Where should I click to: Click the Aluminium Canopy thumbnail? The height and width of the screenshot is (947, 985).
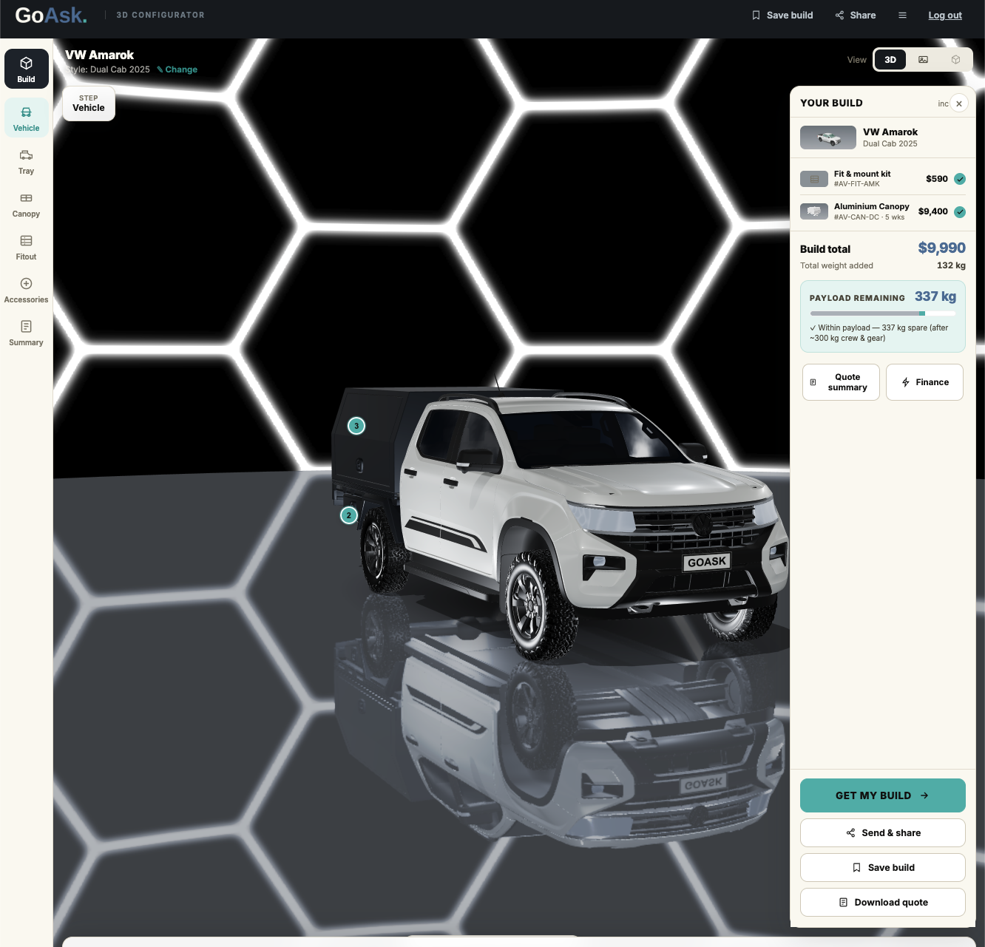(814, 211)
